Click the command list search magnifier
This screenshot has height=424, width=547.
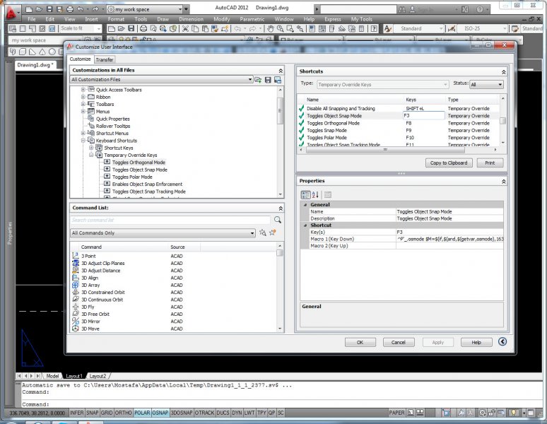pos(278,220)
